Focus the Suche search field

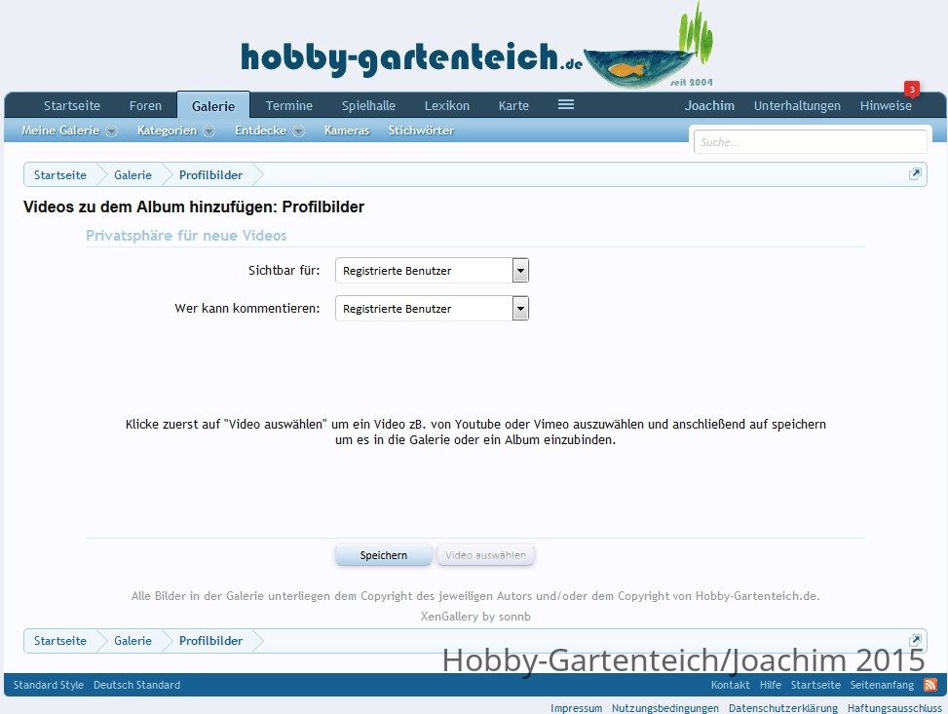tap(810, 142)
